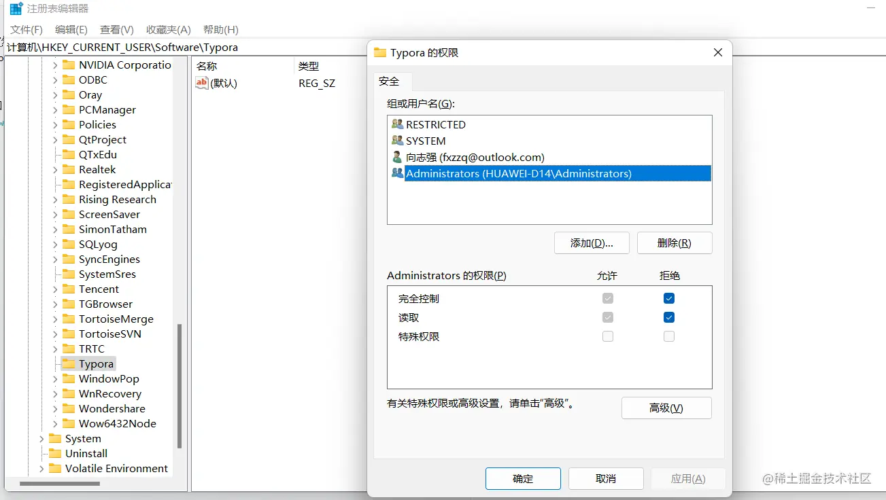Click the Realtek folder icon
The height and width of the screenshot is (500, 886).
click(x=69, y=169)
